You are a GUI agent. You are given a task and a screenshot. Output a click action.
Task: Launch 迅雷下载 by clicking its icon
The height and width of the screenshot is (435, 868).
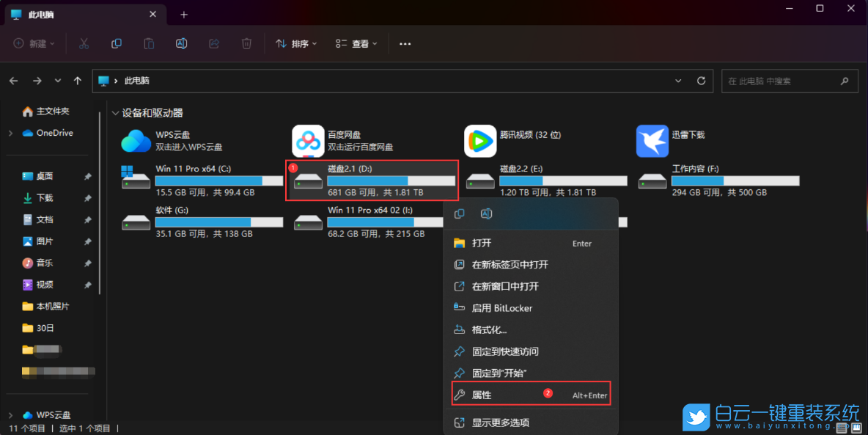(652, 141)
